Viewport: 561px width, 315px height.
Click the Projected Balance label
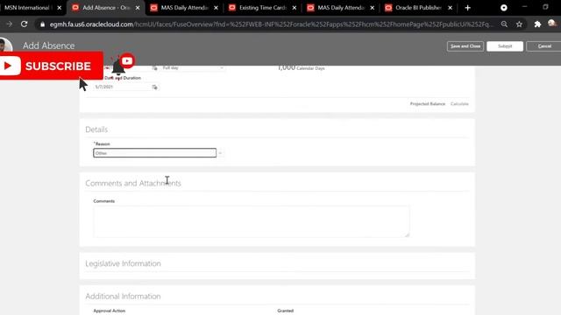pyautogui.click(x=428, y=104)
